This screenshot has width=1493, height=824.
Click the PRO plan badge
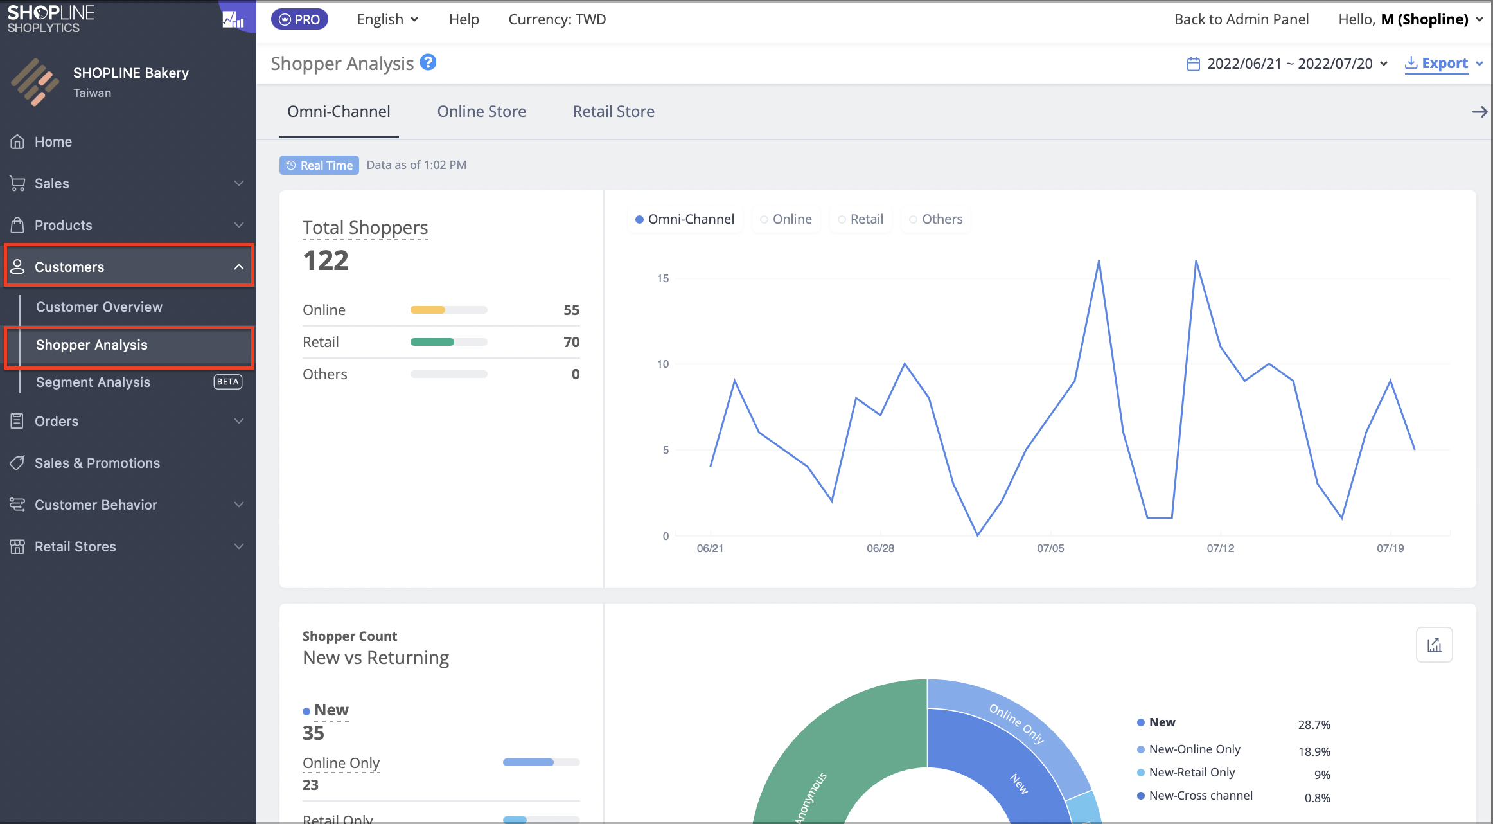point(299,19)
